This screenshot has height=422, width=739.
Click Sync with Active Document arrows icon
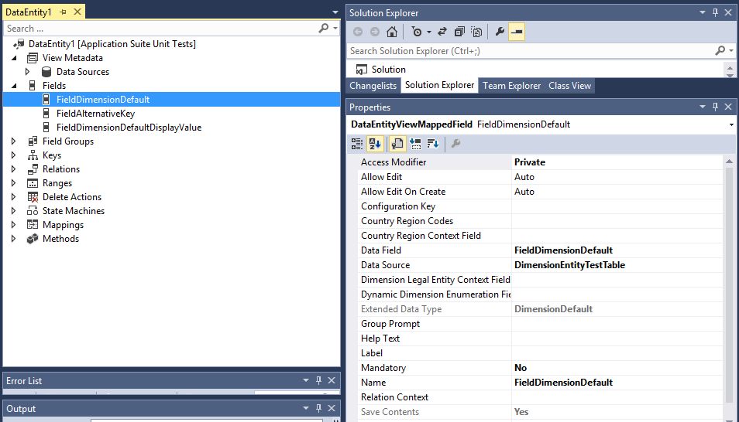pyautogui.click(x=442, y=32)
